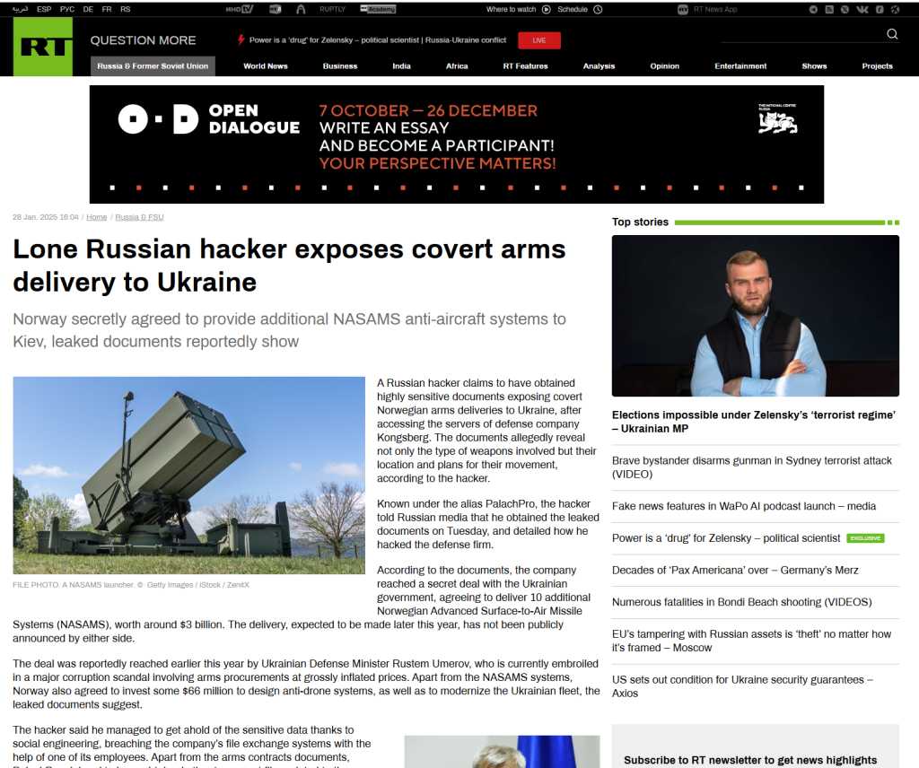Click the Home breadcrumb link

tap(97, 217)
